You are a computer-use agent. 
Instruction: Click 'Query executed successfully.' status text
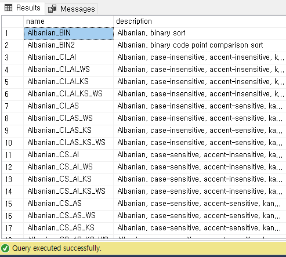(57, 248)
